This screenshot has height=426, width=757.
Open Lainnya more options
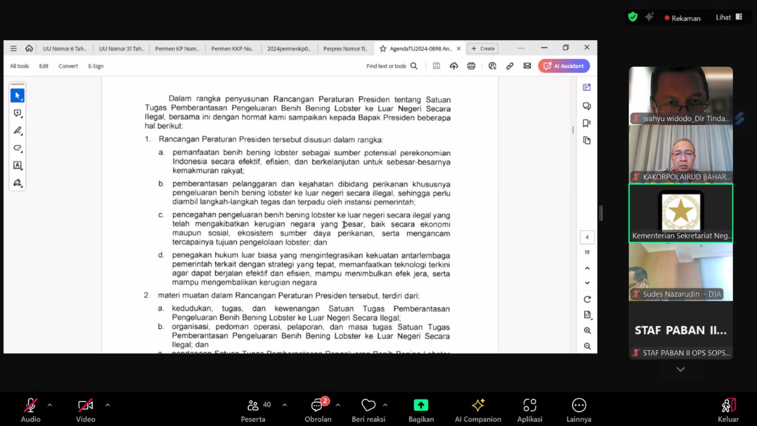(579, 410)
